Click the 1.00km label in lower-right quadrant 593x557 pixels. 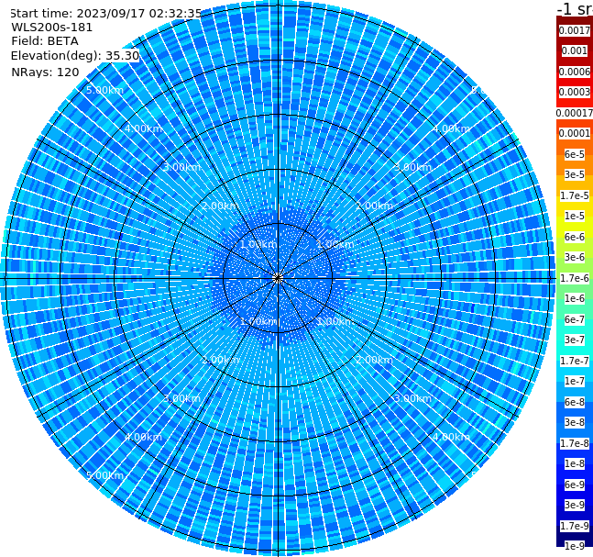point(335,321)
